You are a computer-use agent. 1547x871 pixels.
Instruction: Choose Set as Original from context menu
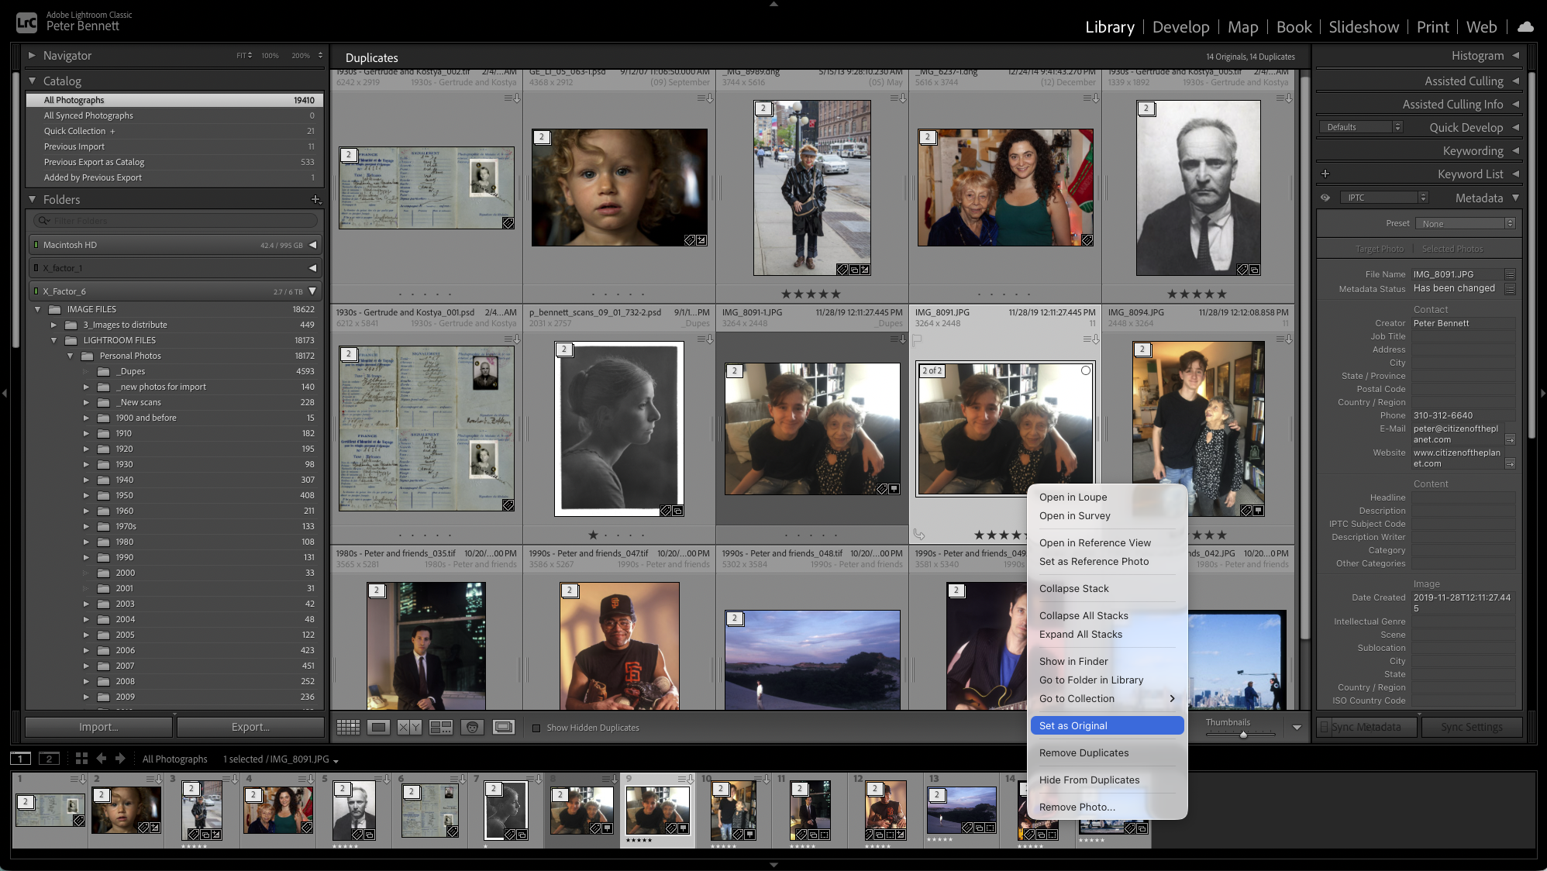[x=1107, y=725]
